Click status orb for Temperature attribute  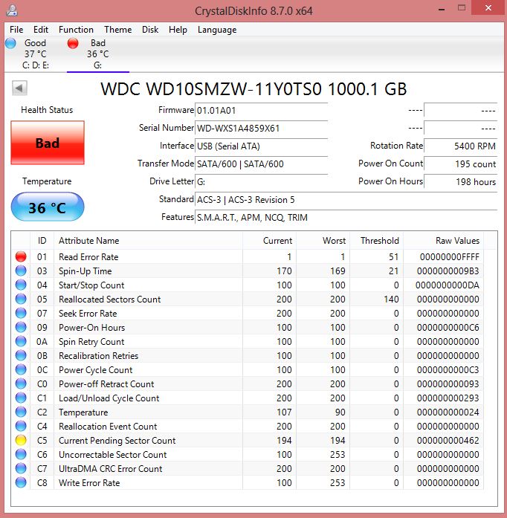point(21,412)
